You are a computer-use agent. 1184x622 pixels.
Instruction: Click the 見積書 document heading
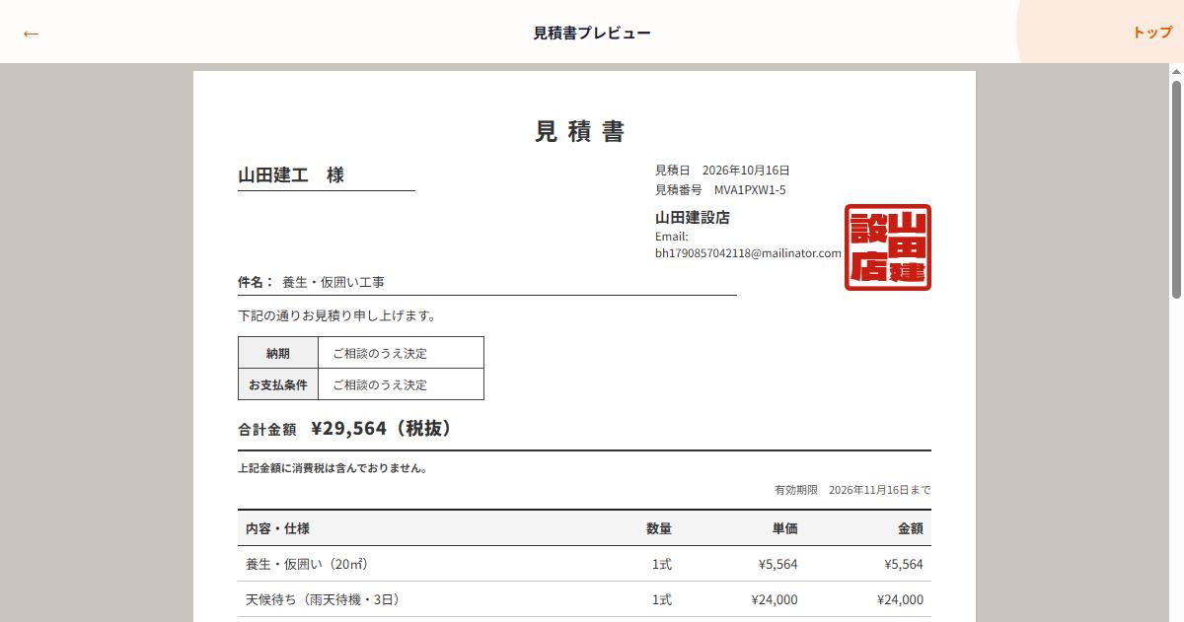580,131
